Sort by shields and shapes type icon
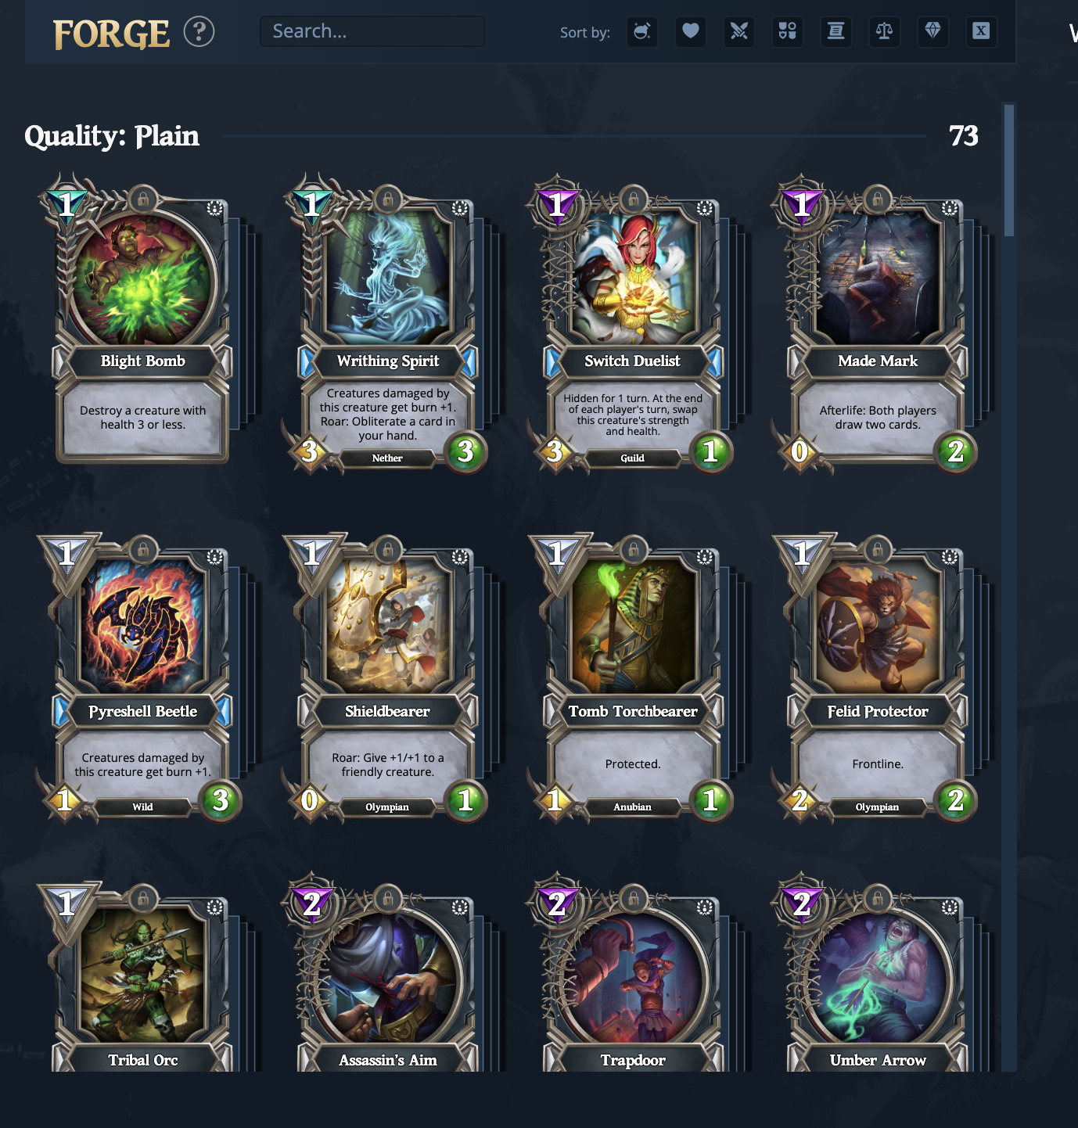 788,31
